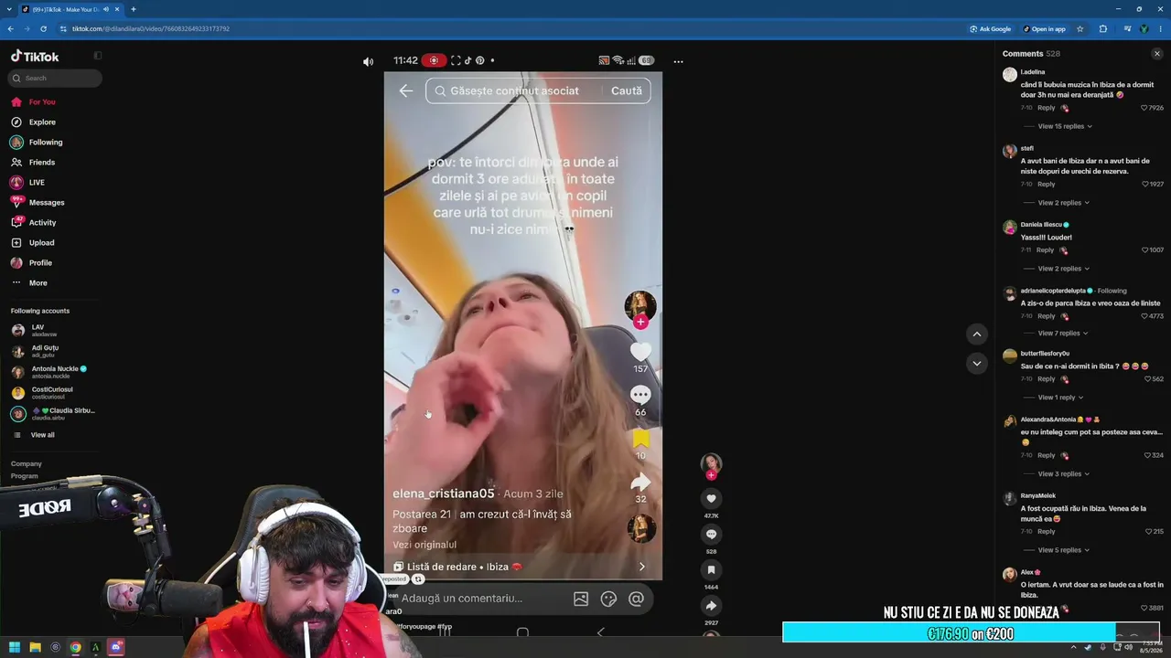Go back in browser history
1171x658 pixels.
pyautogui.click(x=10, y=29)
